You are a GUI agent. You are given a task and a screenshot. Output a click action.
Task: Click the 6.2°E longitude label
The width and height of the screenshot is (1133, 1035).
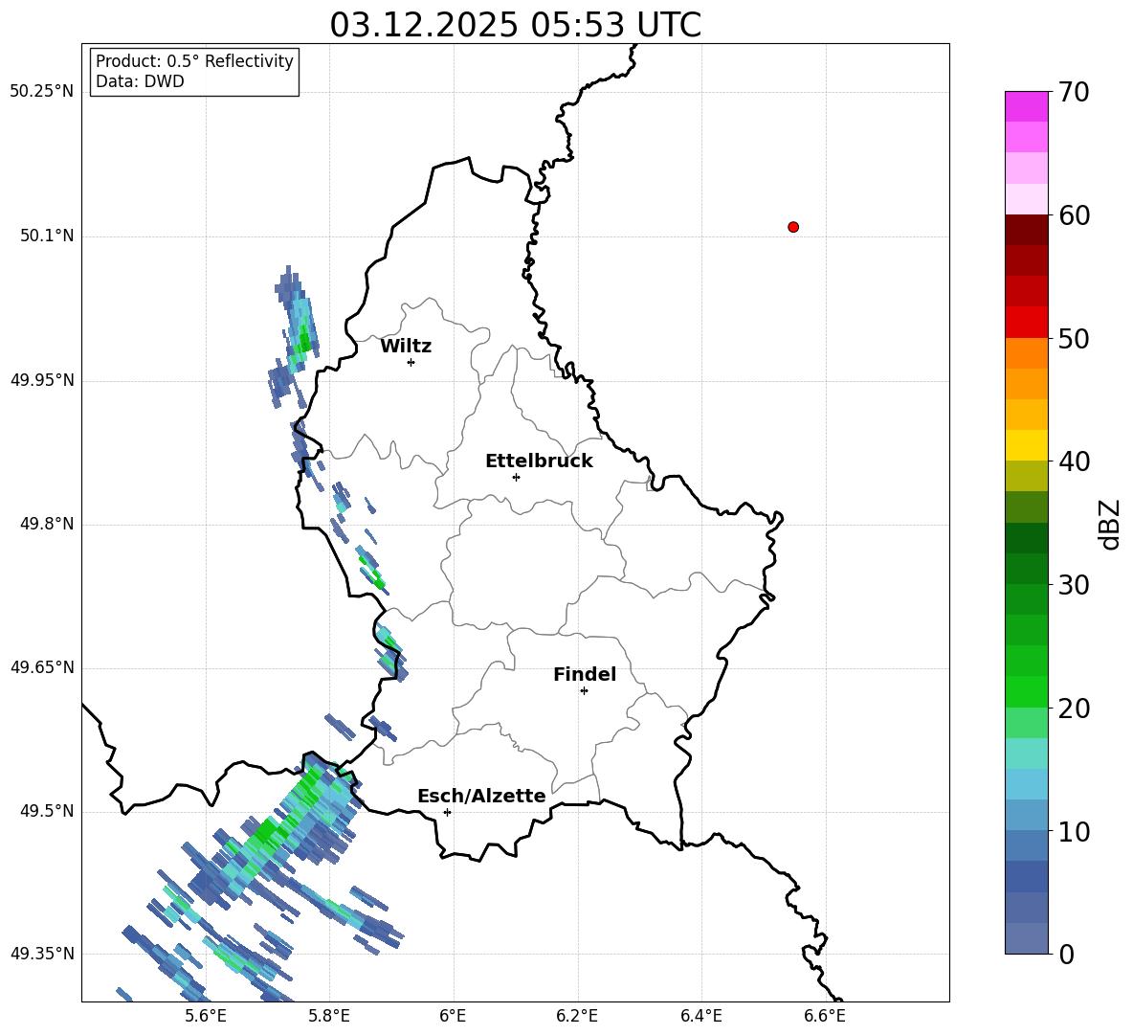pyautogui.click(x=577, y=1016)
